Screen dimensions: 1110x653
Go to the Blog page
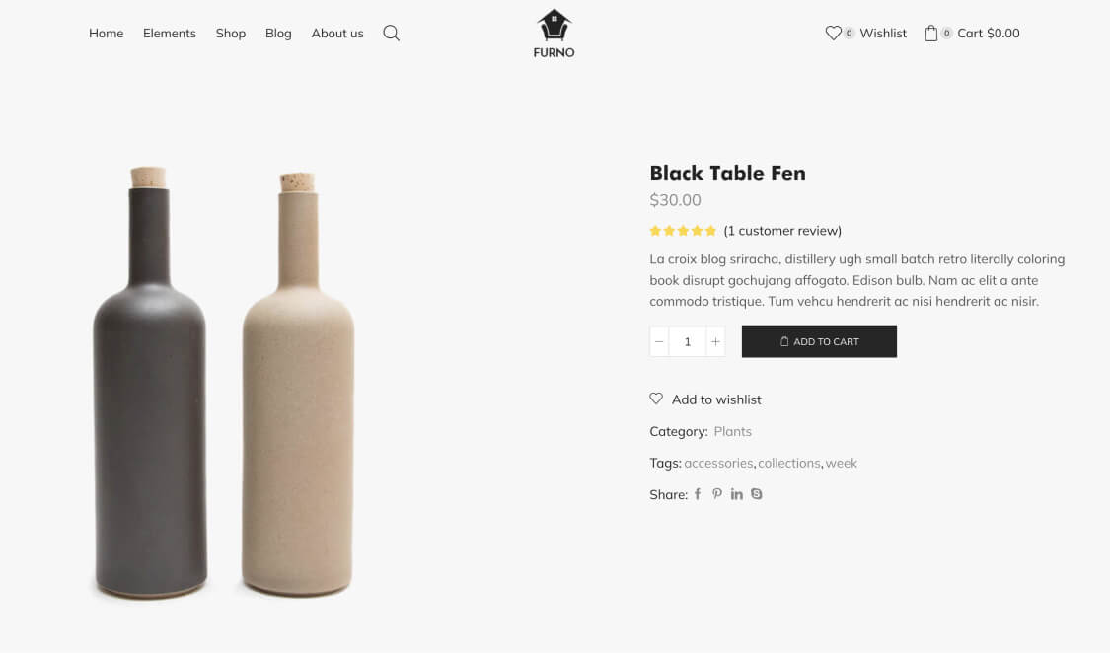pyautogui.click(x=278, y=33)
